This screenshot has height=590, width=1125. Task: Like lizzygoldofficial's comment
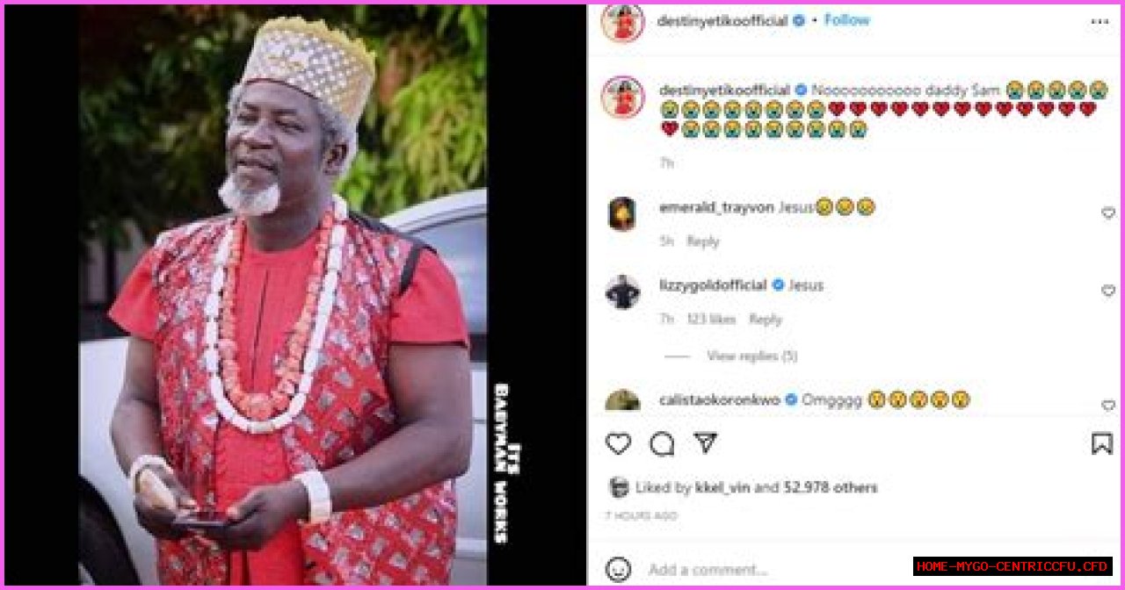(1107, 291)
